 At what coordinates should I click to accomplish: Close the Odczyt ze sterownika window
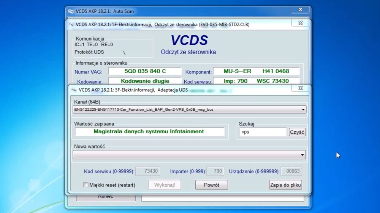tap(300, 23)
